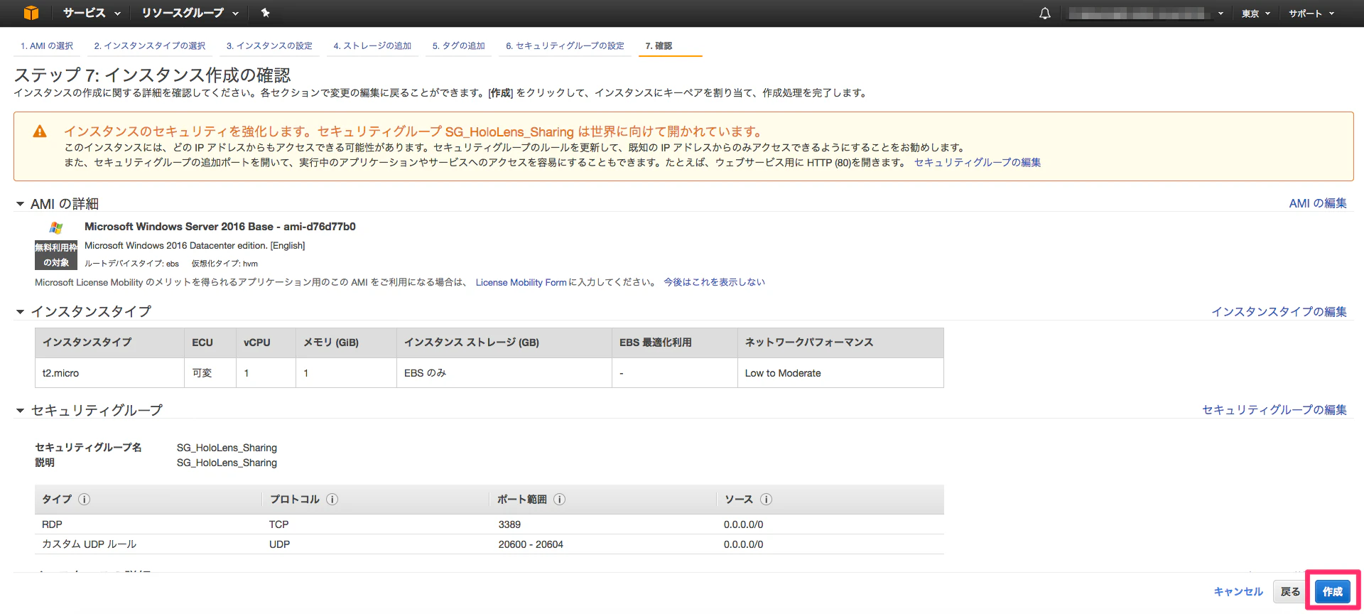
Task: Go to step 5. タグの追加 tab
Action: click(459, 46)
